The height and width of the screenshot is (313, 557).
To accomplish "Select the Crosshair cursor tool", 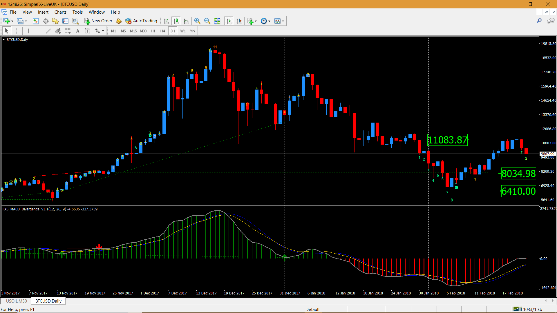I will point(17,31).
